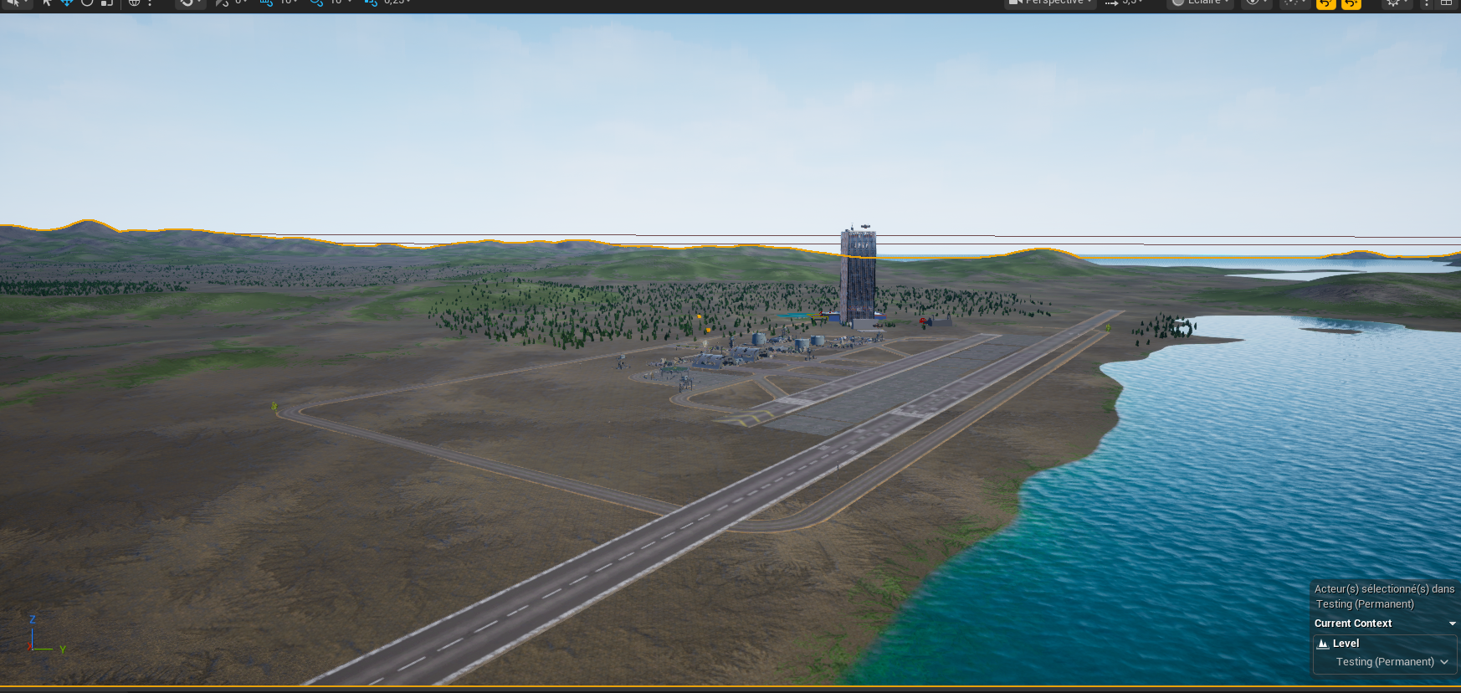Image resolution: width=1461 pixels, height=693 pixels.
Task: Open the Perspective view dropdown
Action: pos(1051,3)
